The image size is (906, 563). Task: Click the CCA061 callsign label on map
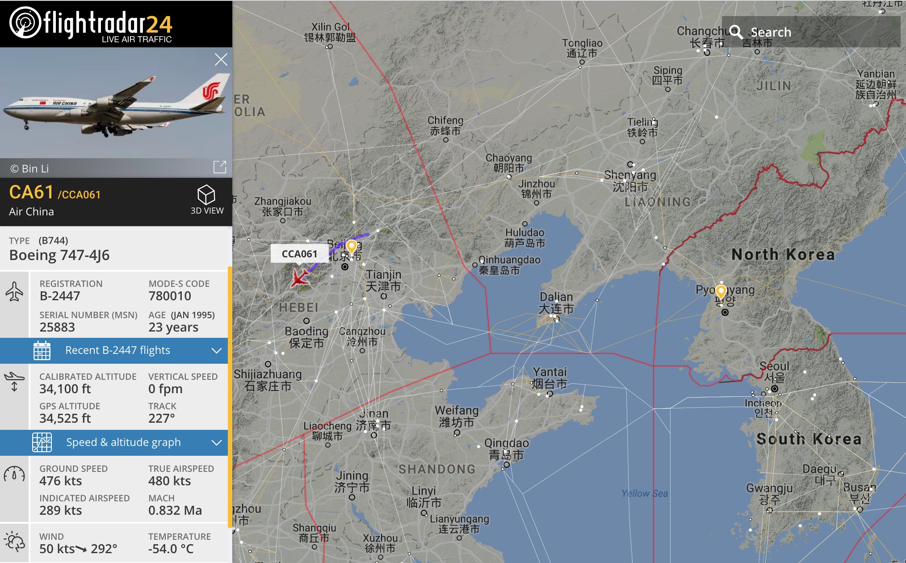coord(299,253)
